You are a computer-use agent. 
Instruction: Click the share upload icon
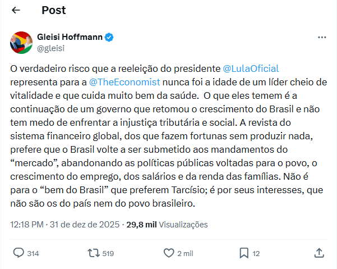coord(319,253)
